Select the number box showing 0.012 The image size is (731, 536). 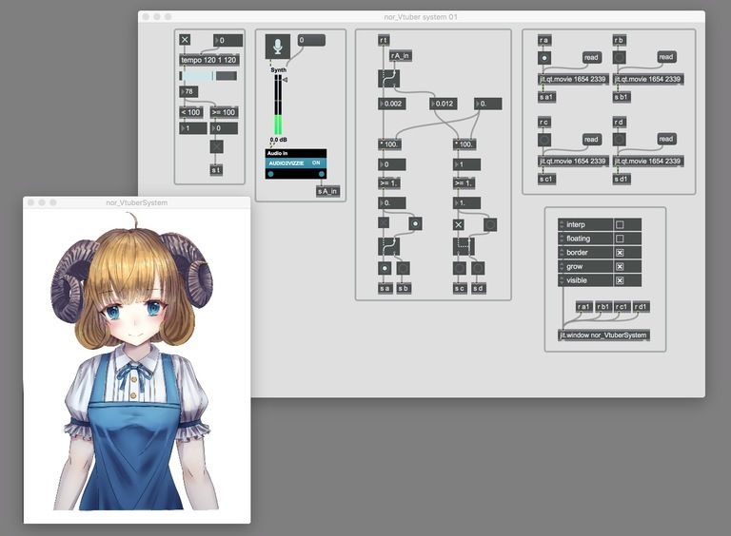(443, 104)
